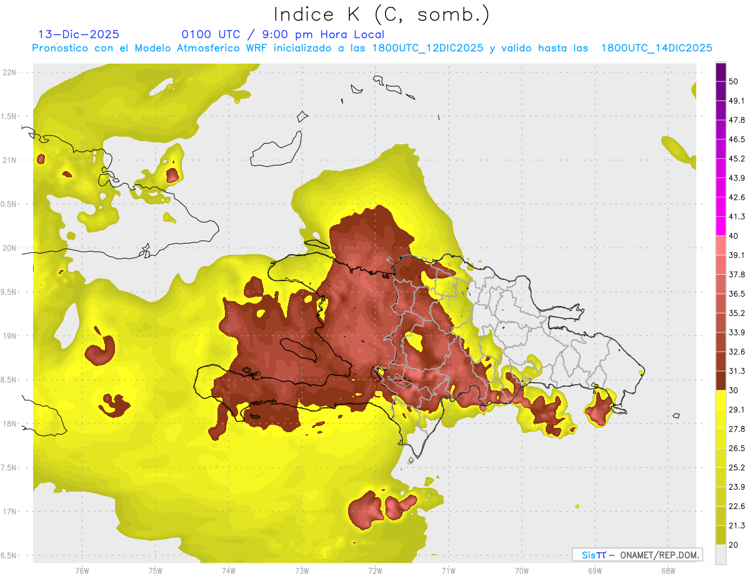Click the color bar value "33.9"
Image resolution: width=750 pixels, height=579 pixels.
pos(737,332)
